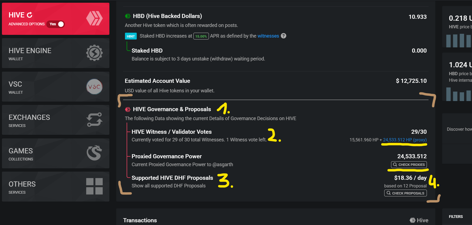
Task: Click the Games dragon icon
Action: coord(94,153)
